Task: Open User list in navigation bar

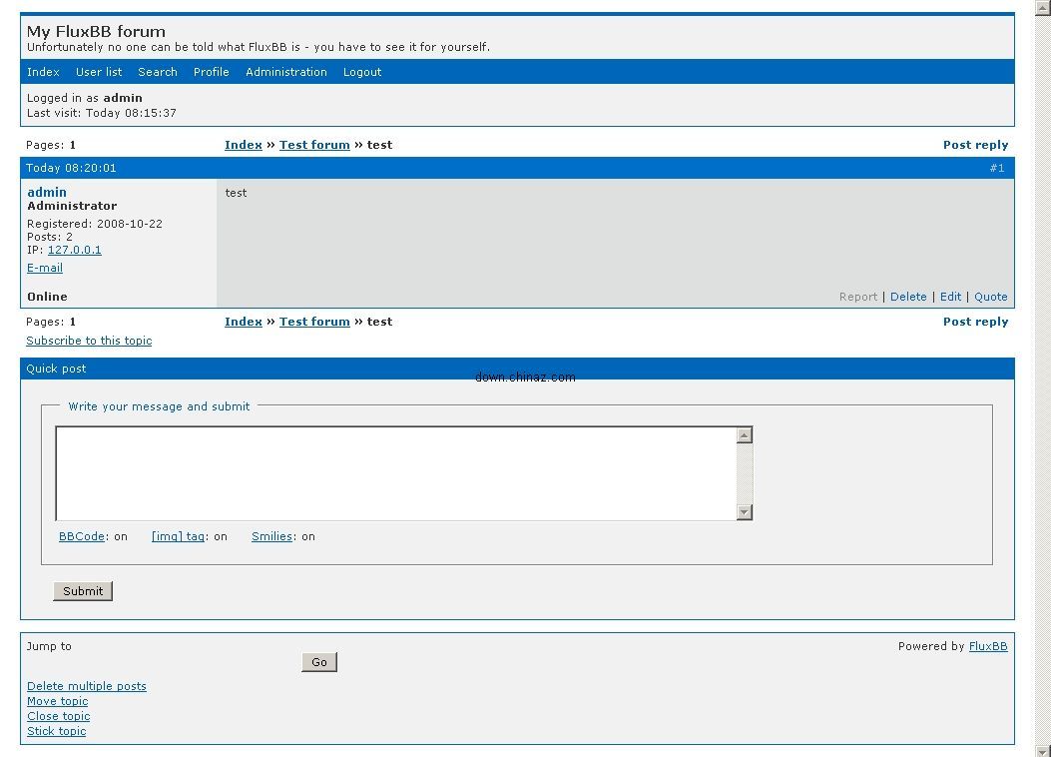Action: 99,72
